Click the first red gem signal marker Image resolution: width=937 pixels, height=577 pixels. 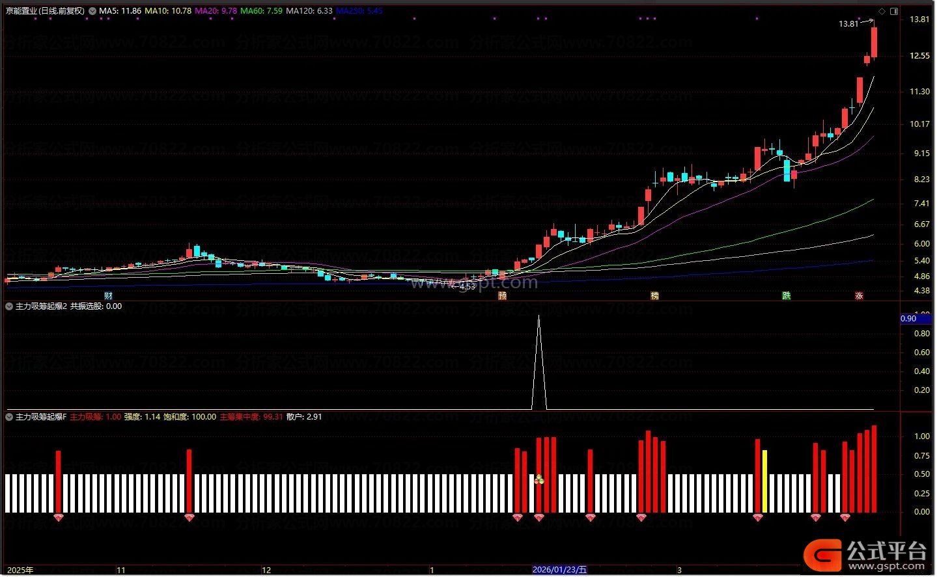59,518
